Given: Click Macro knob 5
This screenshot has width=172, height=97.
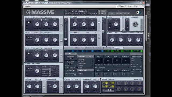Looking at the screenshot, I should click(119, 89).
